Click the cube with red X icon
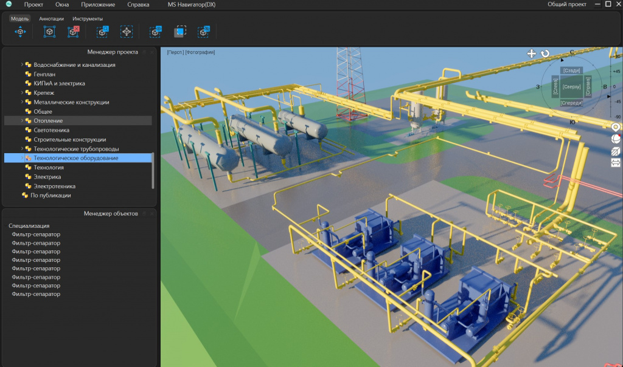623x367 pixels. [x=74, y=32]
